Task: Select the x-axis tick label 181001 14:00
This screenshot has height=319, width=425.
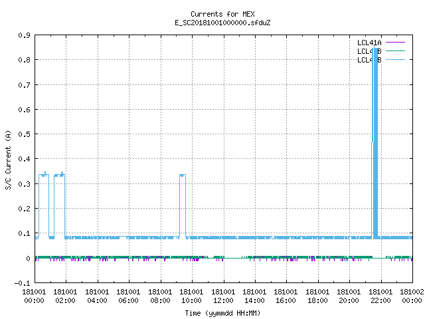Action: [x=254, y=296]
